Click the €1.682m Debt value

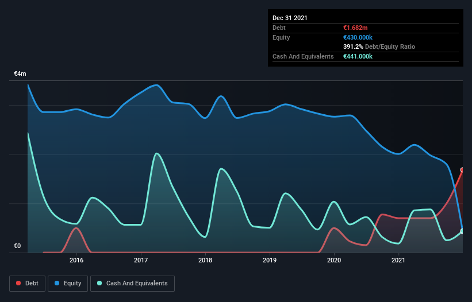tap(355, 28)
